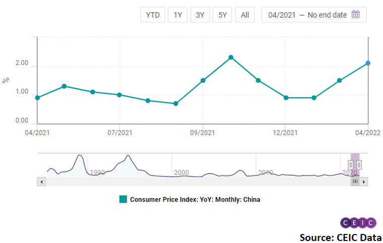The image size is (383, 243).
Task: Toggle the Consumer Price Index legend series
Action: [x=195, y=200]
